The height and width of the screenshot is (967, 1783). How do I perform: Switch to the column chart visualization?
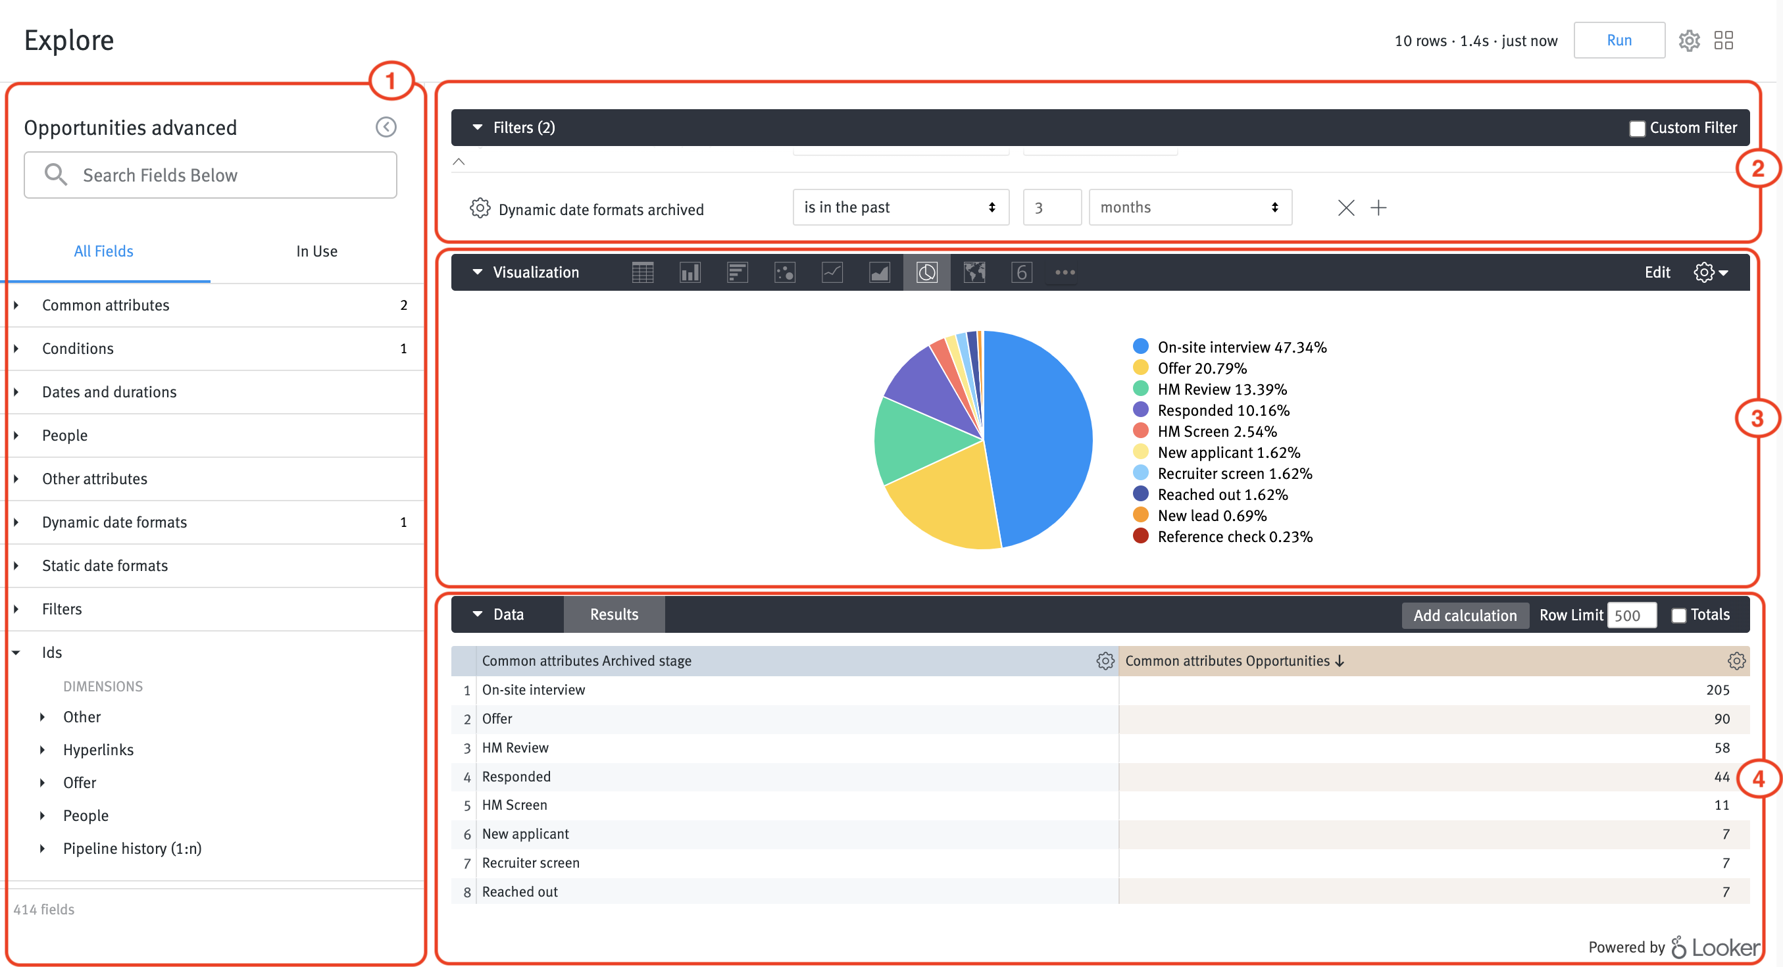(x=690, y=272)
